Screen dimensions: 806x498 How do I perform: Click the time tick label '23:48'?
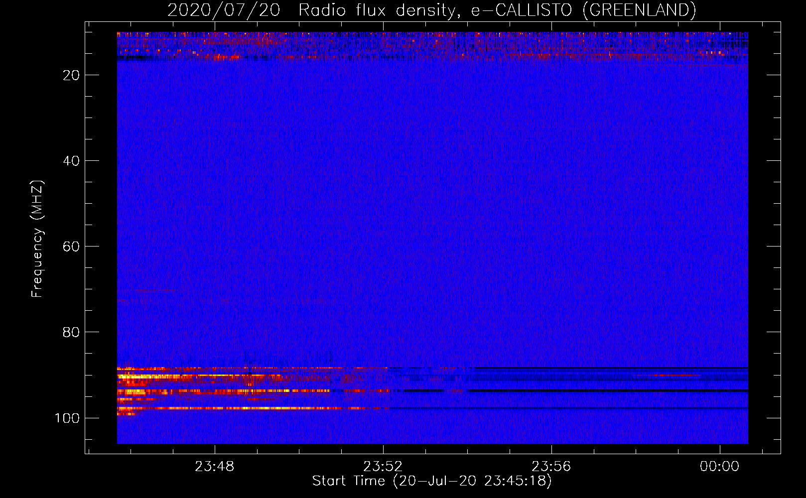[215, 467]
